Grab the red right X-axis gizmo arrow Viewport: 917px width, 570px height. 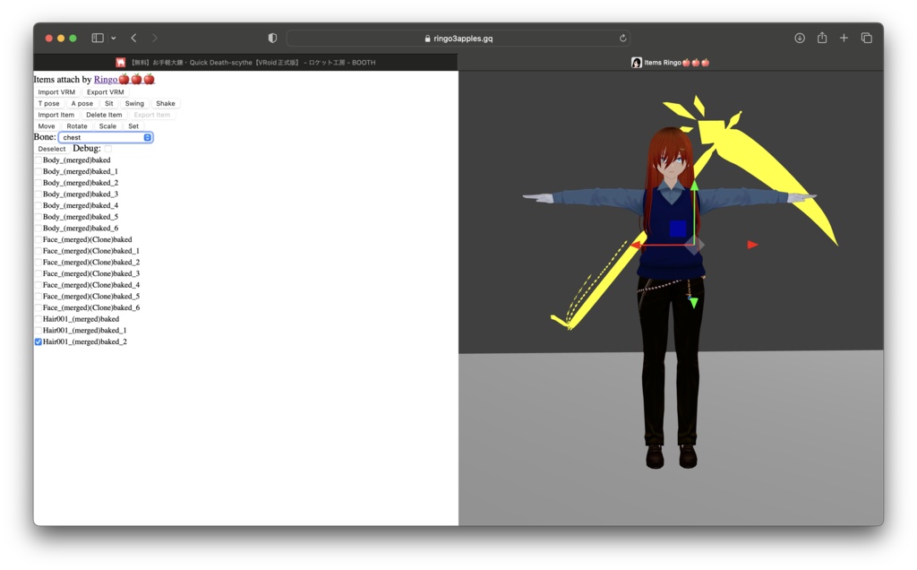(x=752, y=245)
